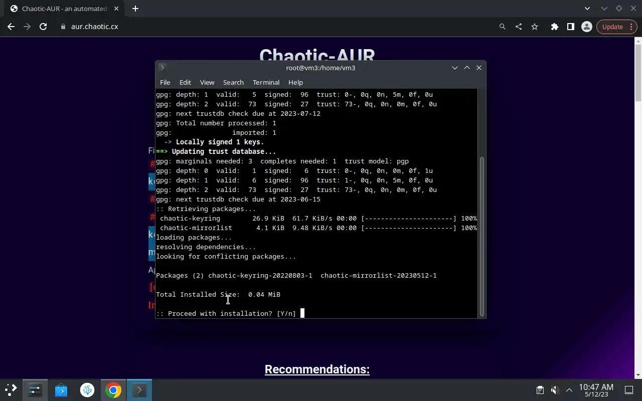Click the Chrome window restore diamond
Image resolution: width=642 pixels, height=401 pixels.
(618, 9)
